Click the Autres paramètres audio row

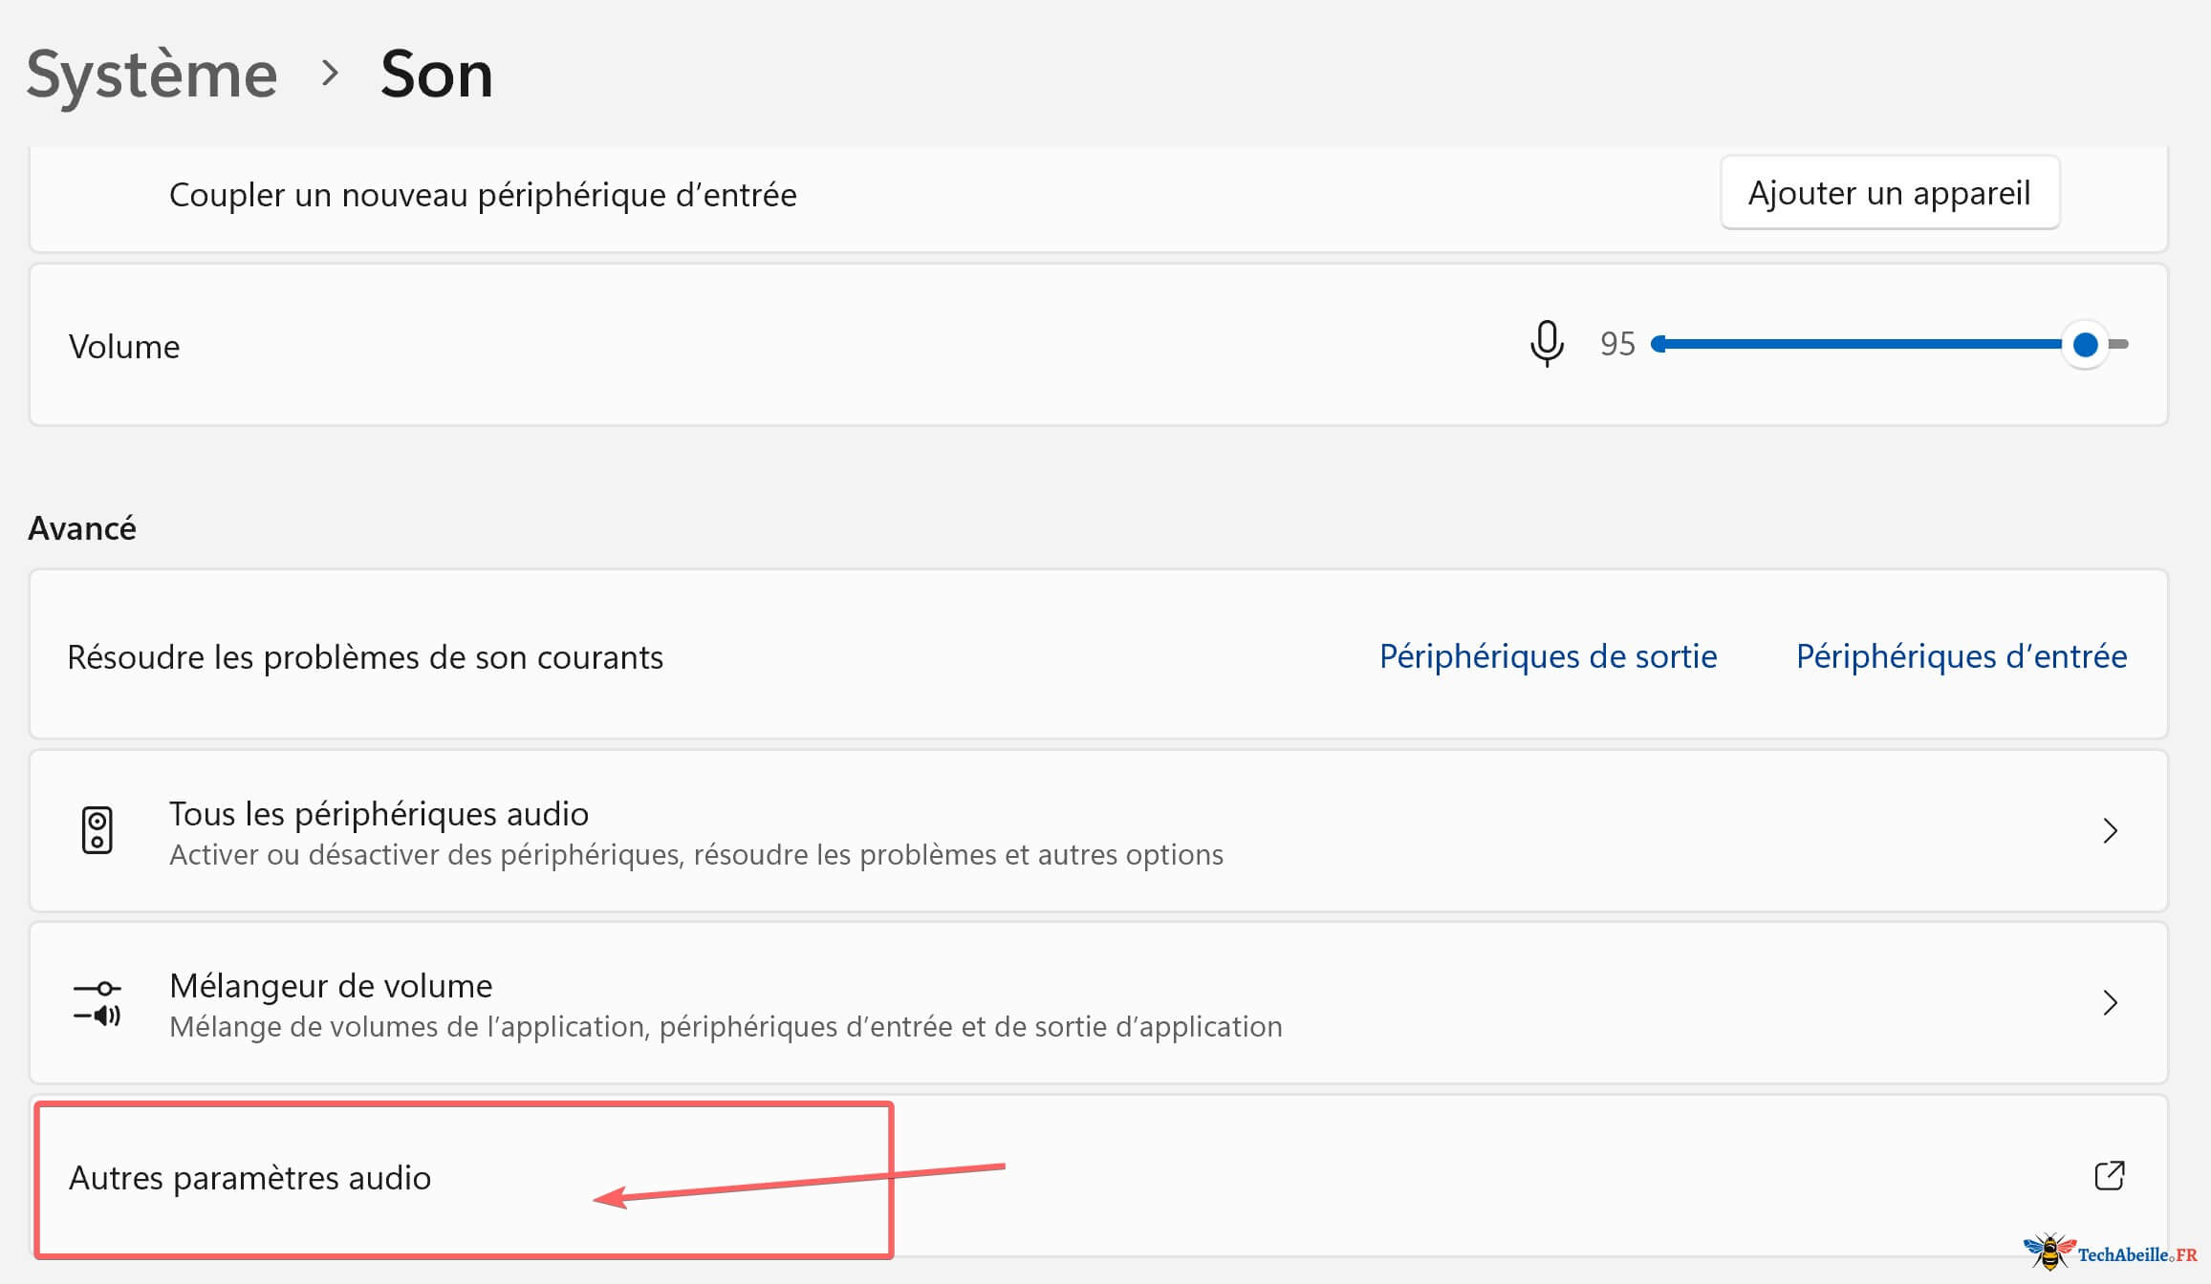250,1177
